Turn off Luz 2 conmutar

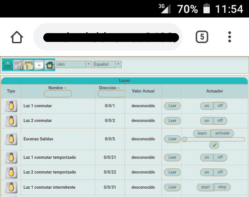(220, 121)
